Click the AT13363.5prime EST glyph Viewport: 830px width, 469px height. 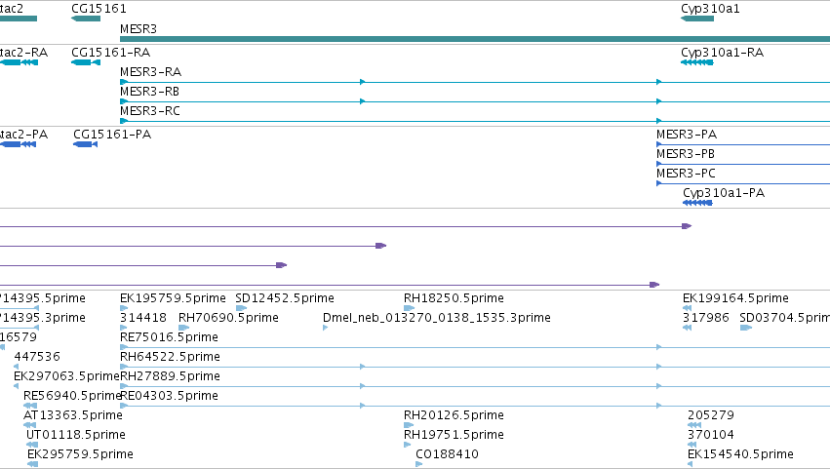(x=29, y=425)
